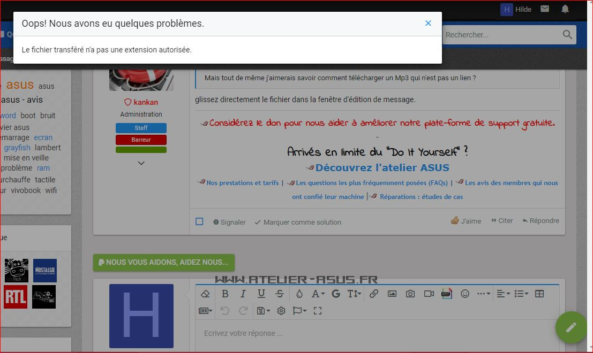Click the Marquer comme solution link

(297, 222)
